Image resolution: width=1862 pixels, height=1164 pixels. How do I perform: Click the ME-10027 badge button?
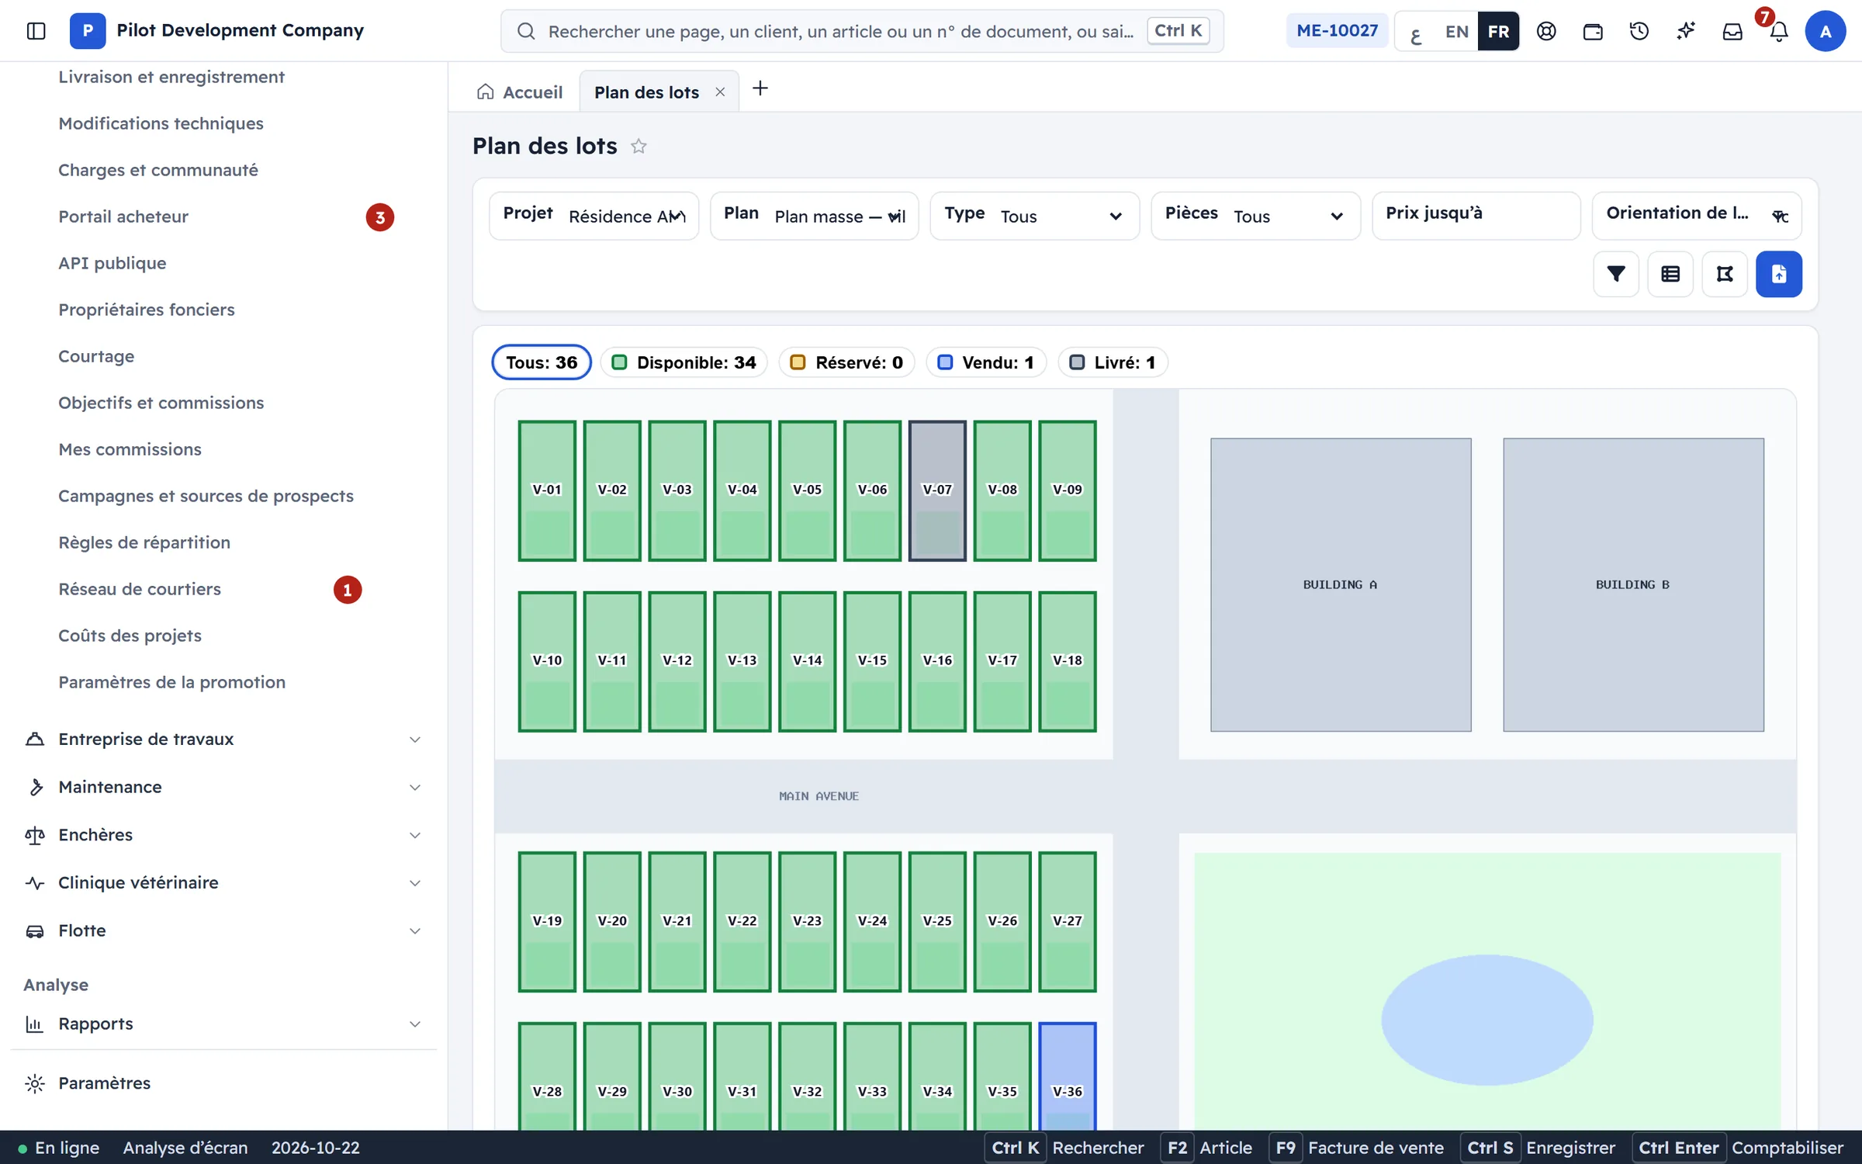(1337, 31)
